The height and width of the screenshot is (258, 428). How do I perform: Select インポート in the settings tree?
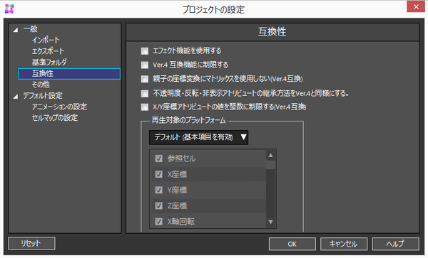46,41
